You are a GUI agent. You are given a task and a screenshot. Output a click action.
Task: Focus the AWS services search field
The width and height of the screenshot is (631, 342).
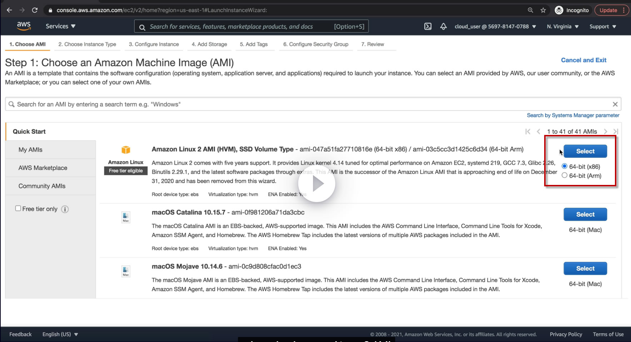[252, 26]
